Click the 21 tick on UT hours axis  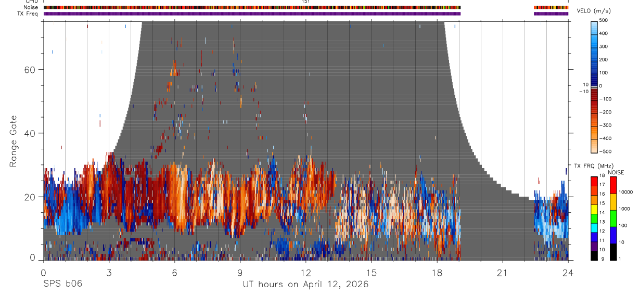click(x=503, y=273)
